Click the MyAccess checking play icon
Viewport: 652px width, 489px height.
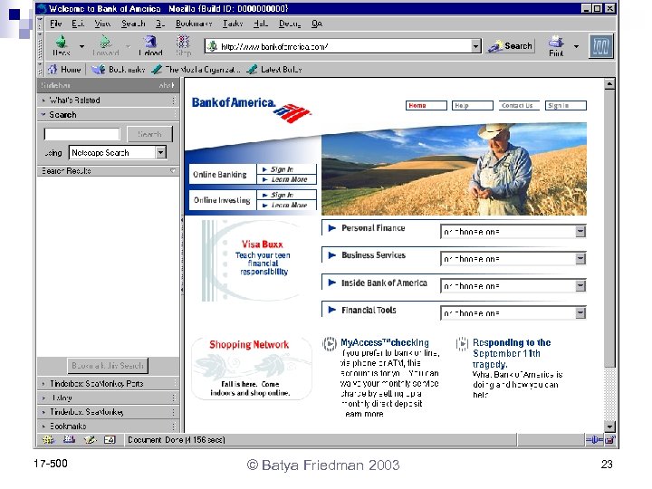[330, 344]
